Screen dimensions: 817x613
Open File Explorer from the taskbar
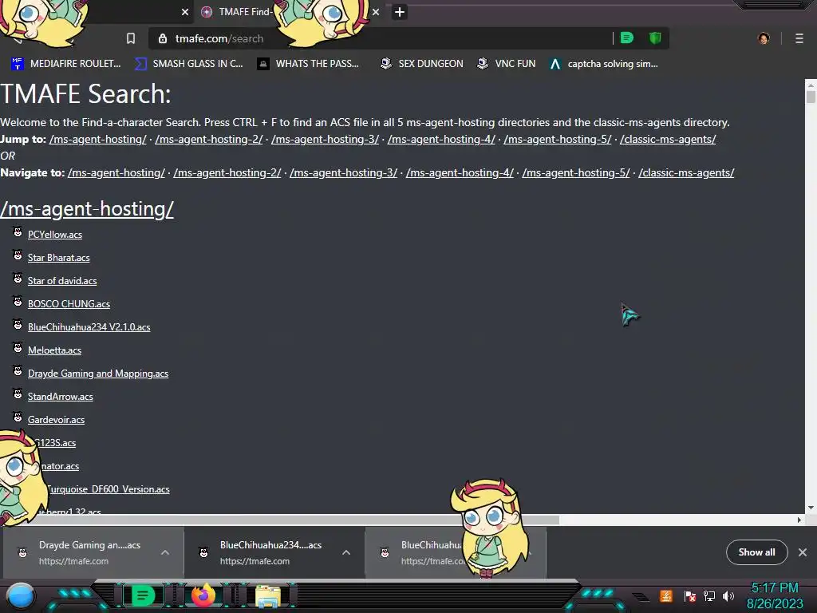(268, 596)
